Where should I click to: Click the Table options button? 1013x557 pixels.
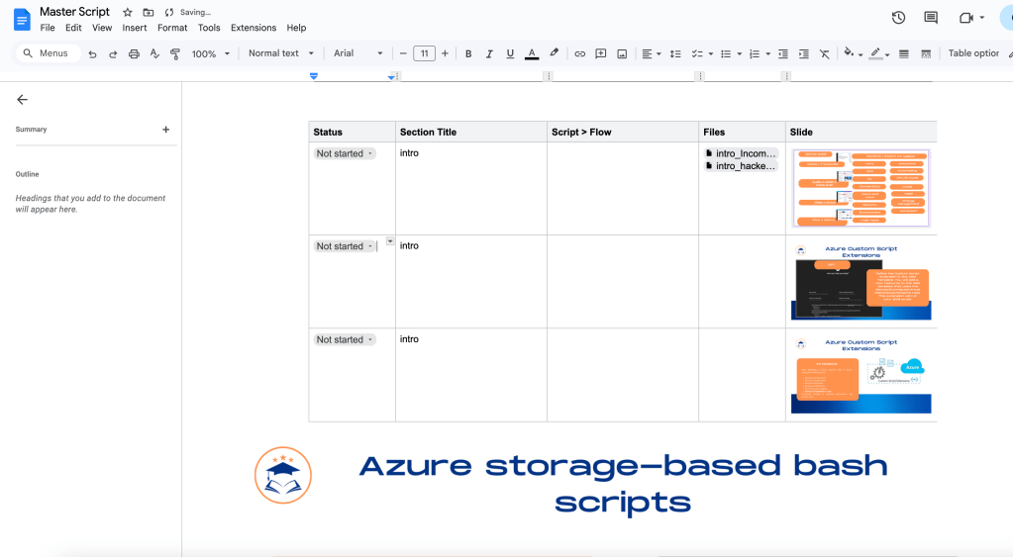pyautogui.click(x=973, y=53)
